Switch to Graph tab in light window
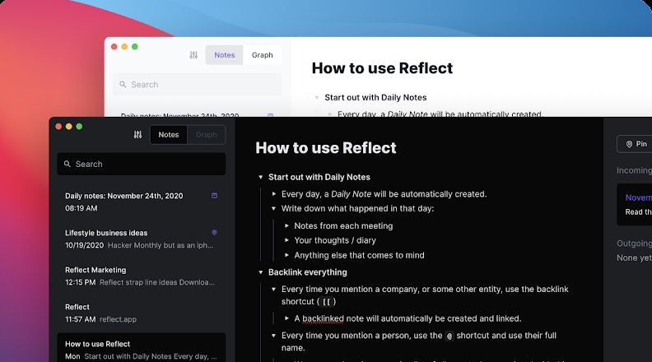 point(262,55)
